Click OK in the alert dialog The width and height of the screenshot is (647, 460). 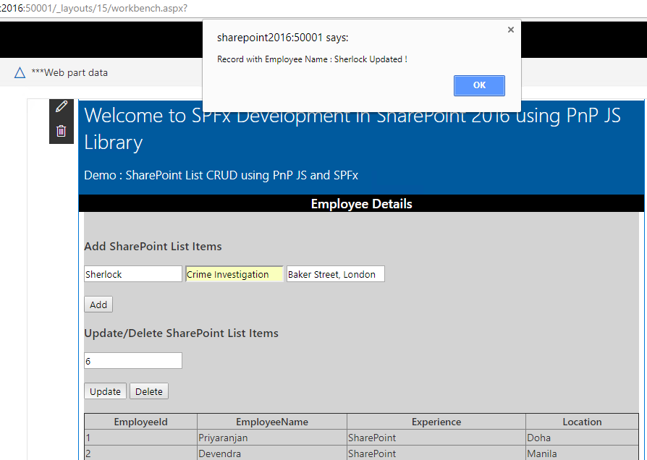click(x=479, y=85)
